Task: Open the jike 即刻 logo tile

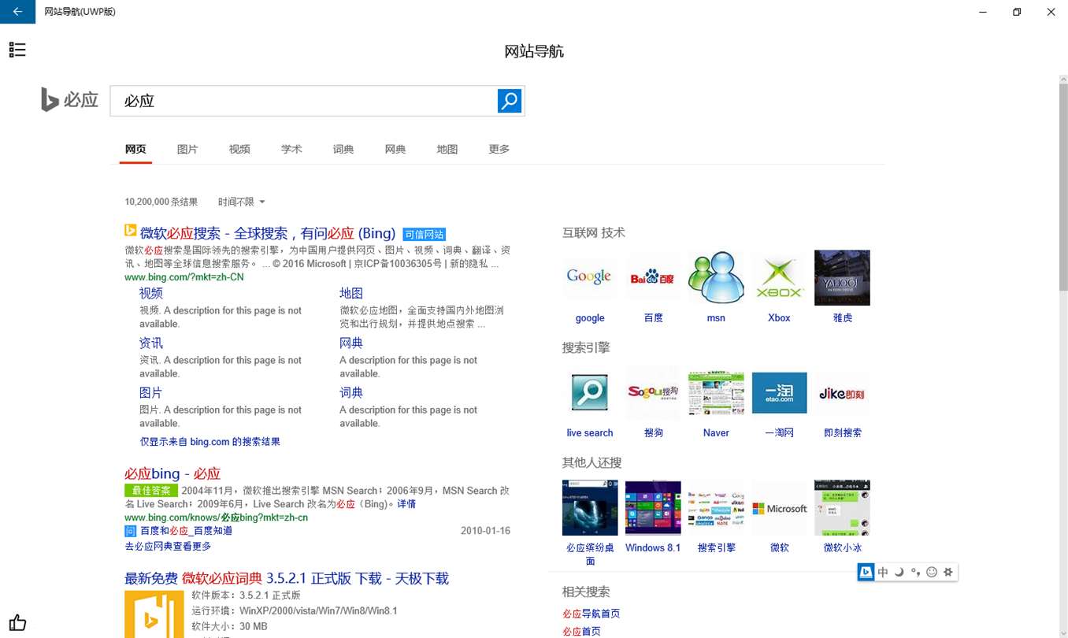Action: pyautogui.click(x=842, y=392)
